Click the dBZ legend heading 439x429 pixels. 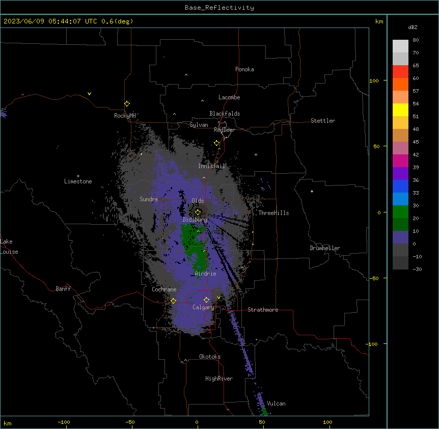pos(413,27)
